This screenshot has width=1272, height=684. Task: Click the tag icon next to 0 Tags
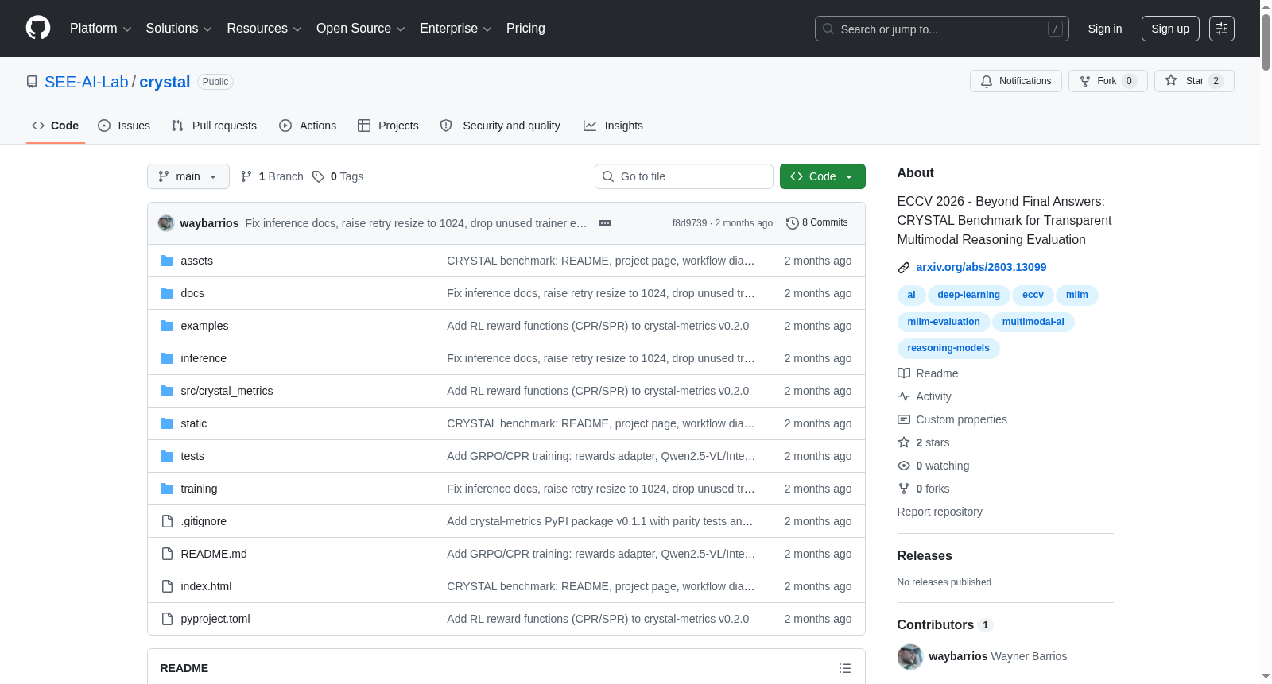click(x=318, y=176)
